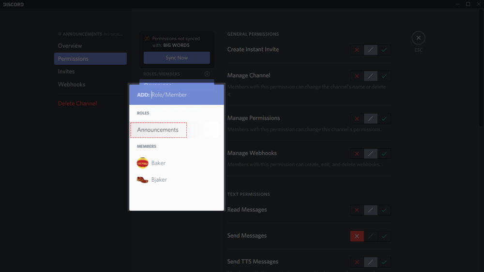Image resolution: width=484 pixels, height=272 pixels.
Task: Set Create Instant Invite to neutral slash
Action: [370, 50]
